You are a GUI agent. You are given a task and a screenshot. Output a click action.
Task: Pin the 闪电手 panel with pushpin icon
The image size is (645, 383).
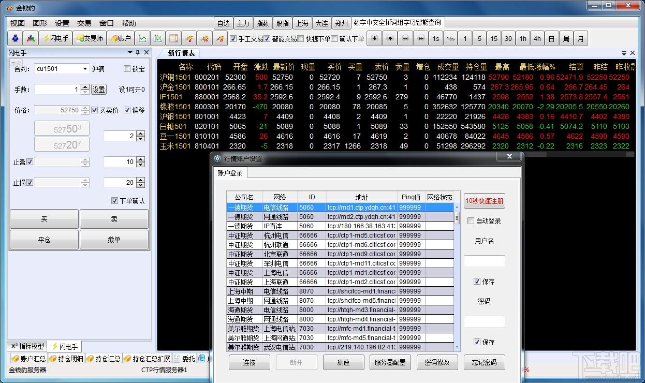tap(138, 52)
